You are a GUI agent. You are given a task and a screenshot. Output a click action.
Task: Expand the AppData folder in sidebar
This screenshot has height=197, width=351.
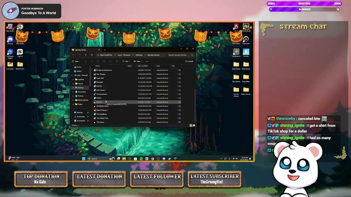73,79
